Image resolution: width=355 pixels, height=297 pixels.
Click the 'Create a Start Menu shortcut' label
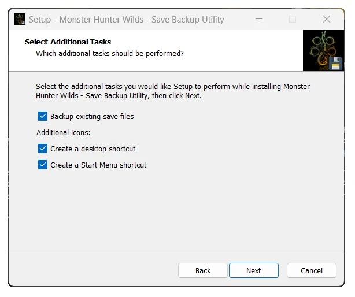(x=98, y=165)
